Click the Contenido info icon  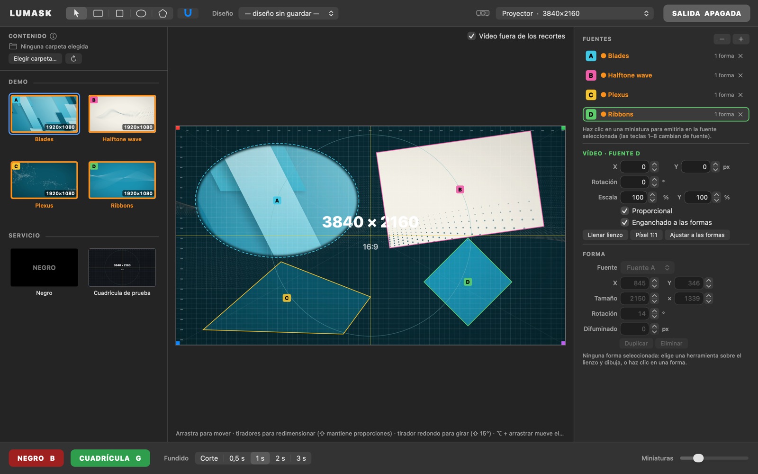point(54,36)
